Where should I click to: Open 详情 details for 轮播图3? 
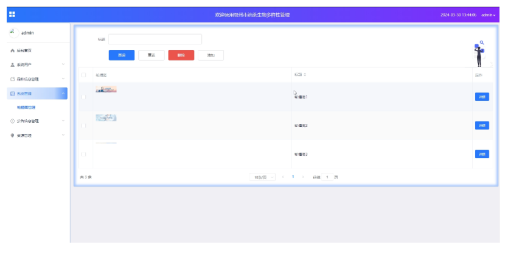click(482, 154)
